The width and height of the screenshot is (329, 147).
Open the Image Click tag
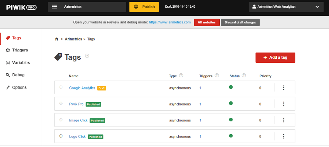click(78, 120)
